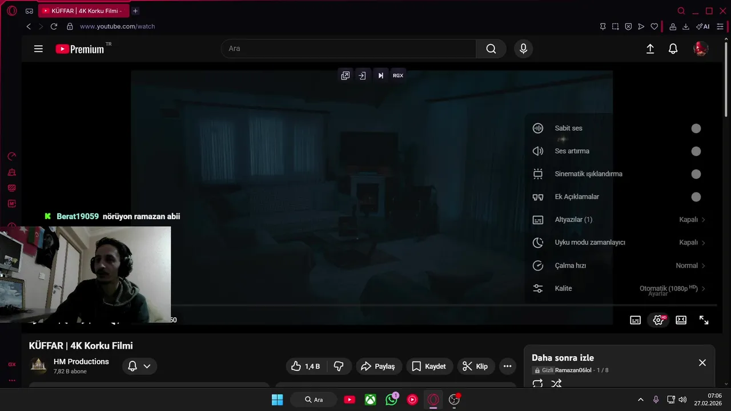
Task: Toggle Ses artırma switch
Action: [696, 151]
